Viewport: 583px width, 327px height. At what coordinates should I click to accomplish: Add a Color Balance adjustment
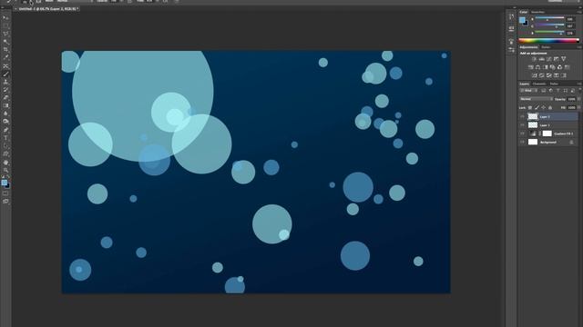pos(538,67)
